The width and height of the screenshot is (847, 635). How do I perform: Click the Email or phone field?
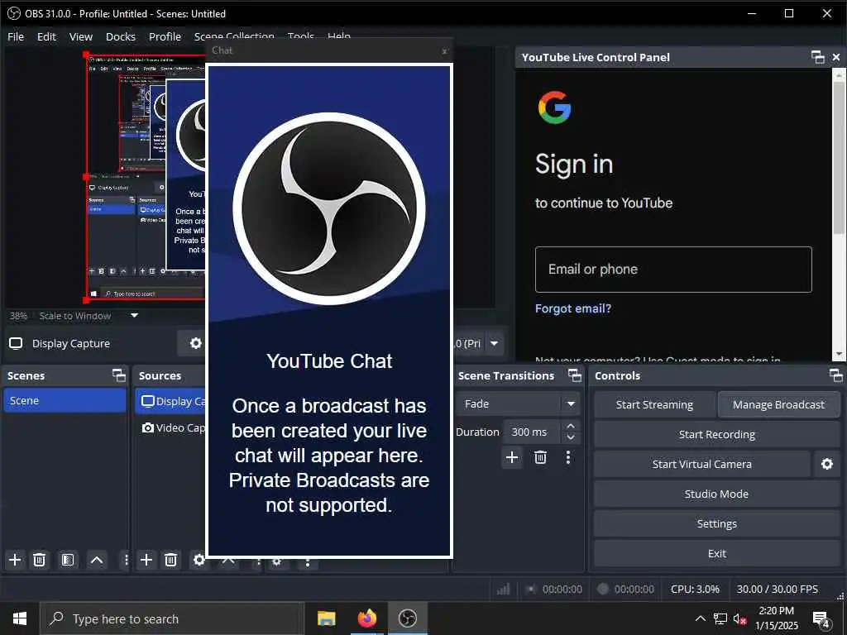click(x=673, y=270)
